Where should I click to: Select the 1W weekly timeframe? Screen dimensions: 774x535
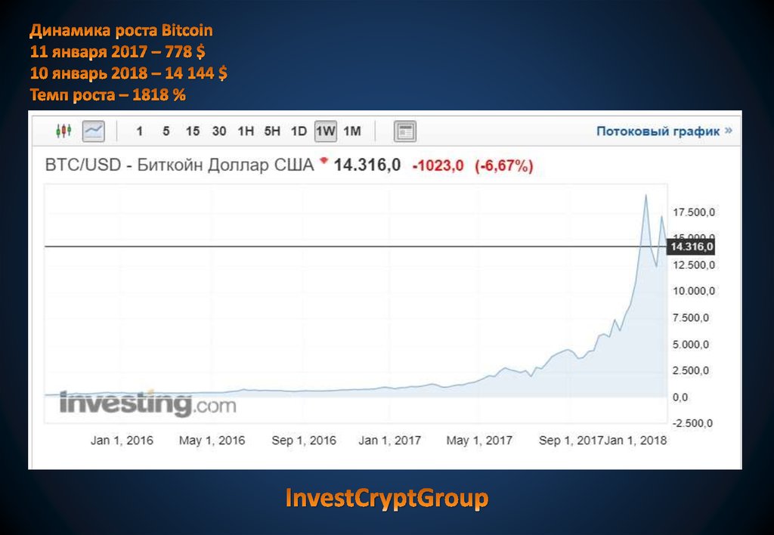click(x=326, y=131)
